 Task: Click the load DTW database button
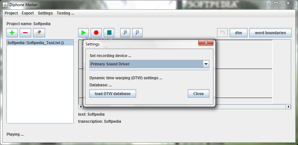pos(113,93)
